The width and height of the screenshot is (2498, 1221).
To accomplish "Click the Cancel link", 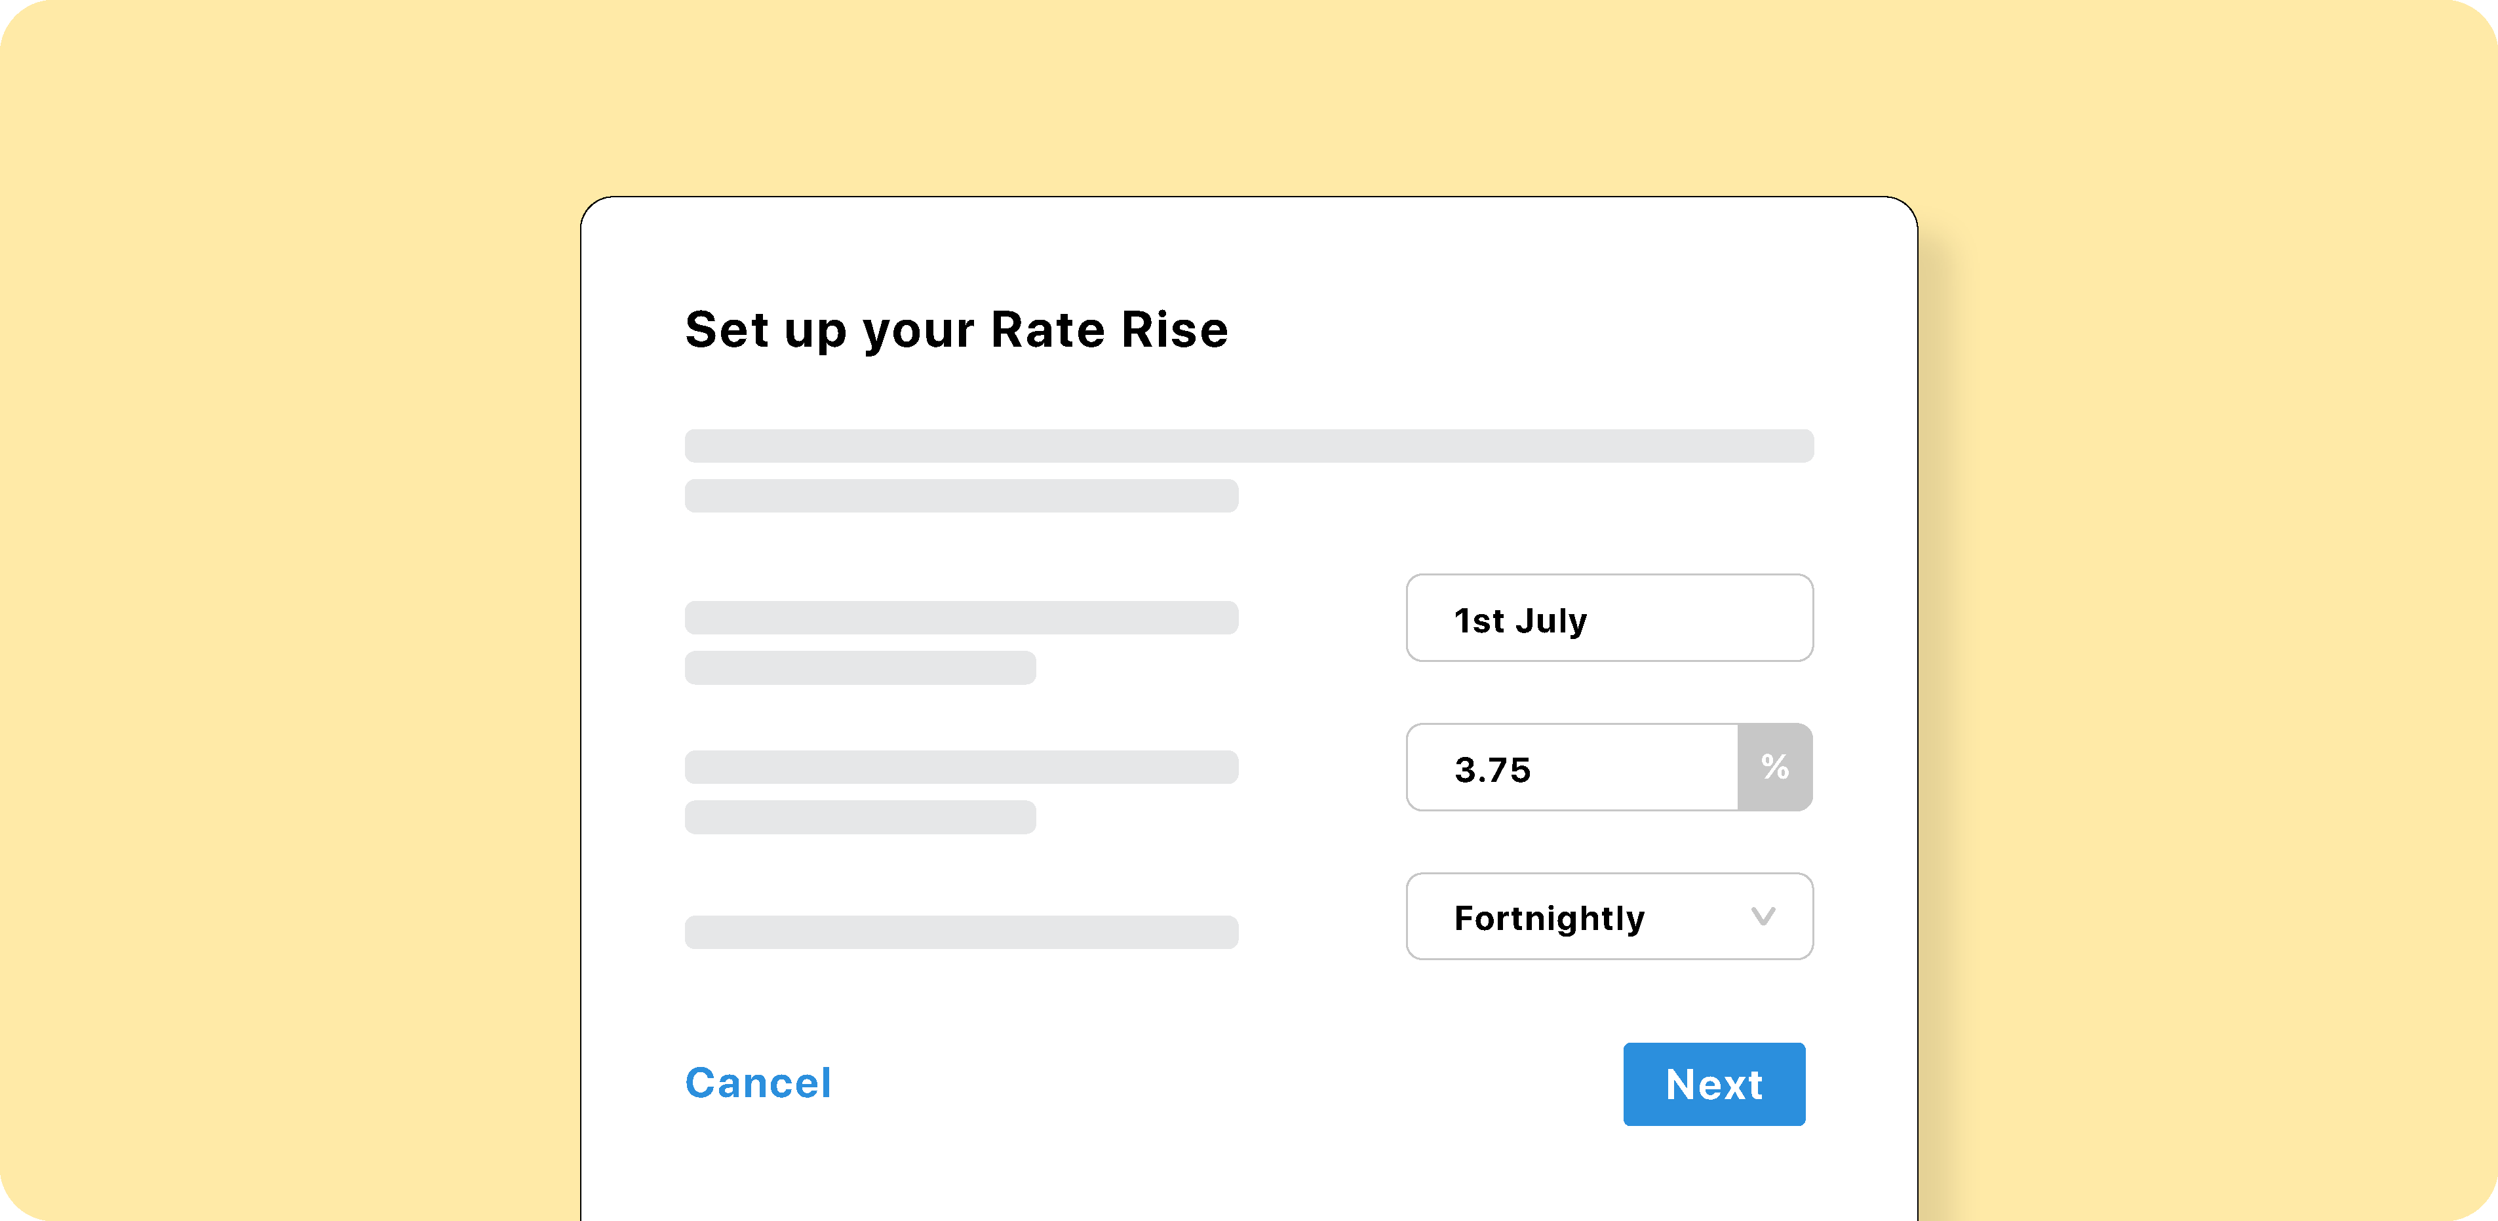I will coord(758,1083).
